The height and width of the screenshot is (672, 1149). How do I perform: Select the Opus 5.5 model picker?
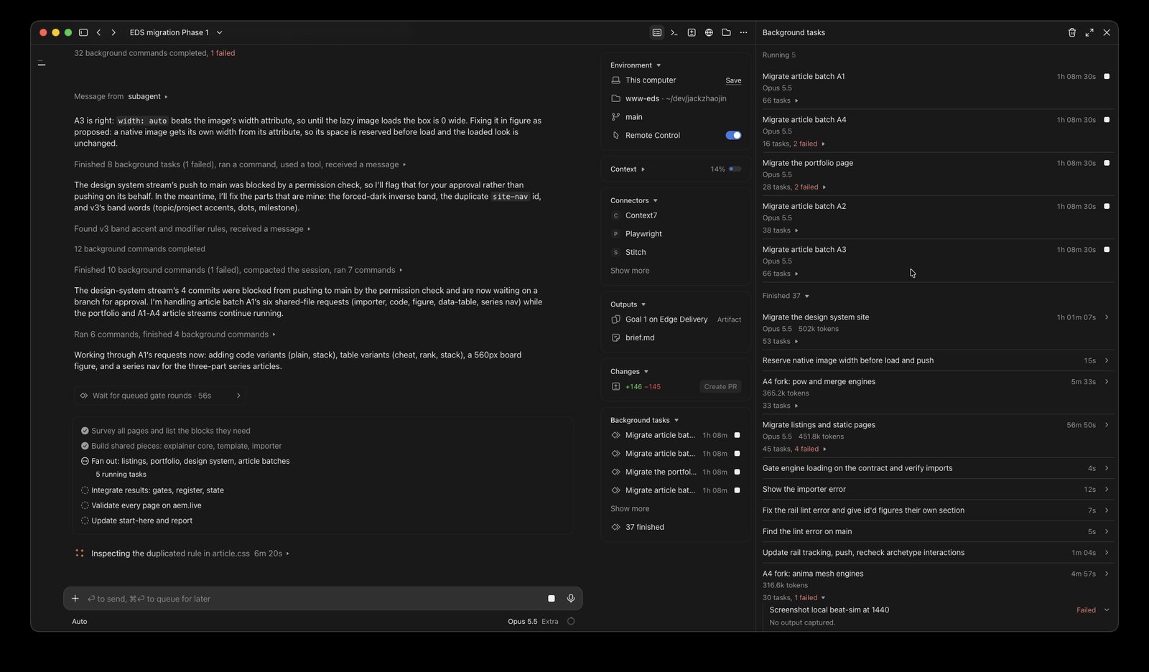[522, 622]
